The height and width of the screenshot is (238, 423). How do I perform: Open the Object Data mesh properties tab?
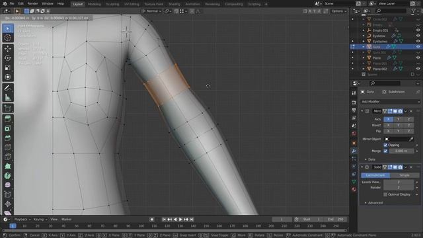(354, 182)
